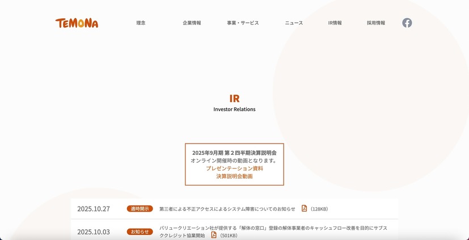Click the 2025.10.03 date

[x=94, y=232]
